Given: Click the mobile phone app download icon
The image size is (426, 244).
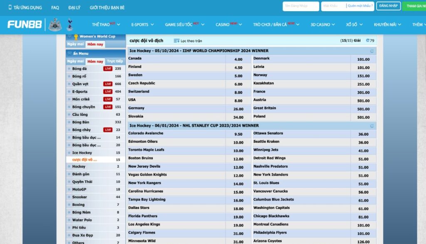Looking at the screenshot, I should (x=10, y=7).
